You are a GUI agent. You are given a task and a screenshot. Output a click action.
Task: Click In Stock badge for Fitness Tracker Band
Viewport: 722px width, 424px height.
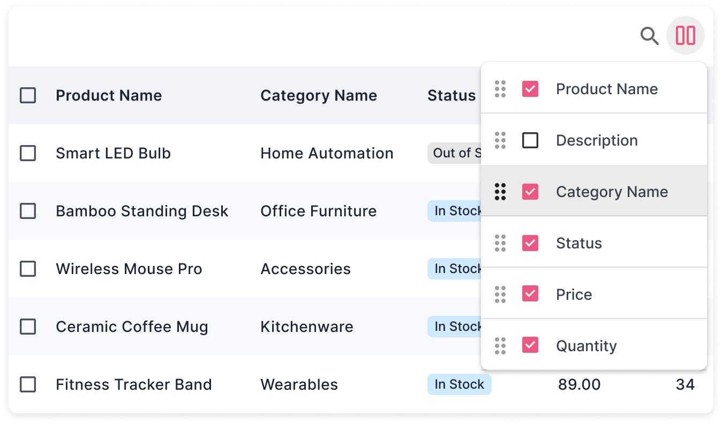(x=459, y=384)
